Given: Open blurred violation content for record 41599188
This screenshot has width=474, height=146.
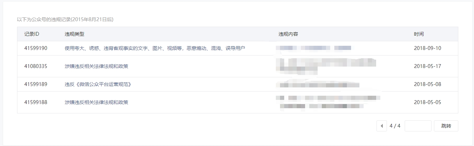Looking at the screenshot, I should click(327, 102).
